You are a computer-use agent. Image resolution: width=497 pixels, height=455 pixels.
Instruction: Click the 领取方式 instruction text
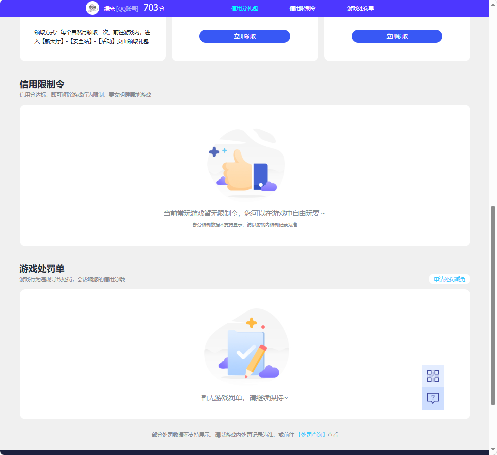click(92, 37)
